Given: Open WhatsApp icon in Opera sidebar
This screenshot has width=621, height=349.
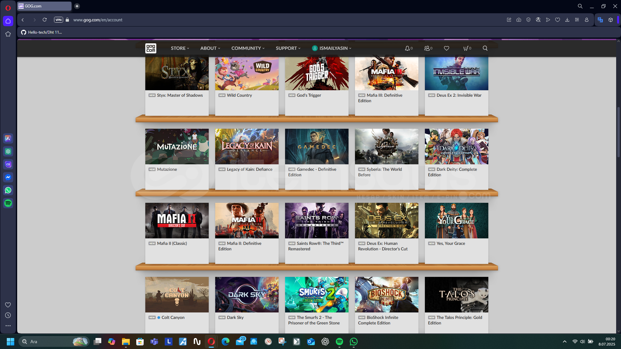Looking at the screenshot, I should [x=8, y=190].
